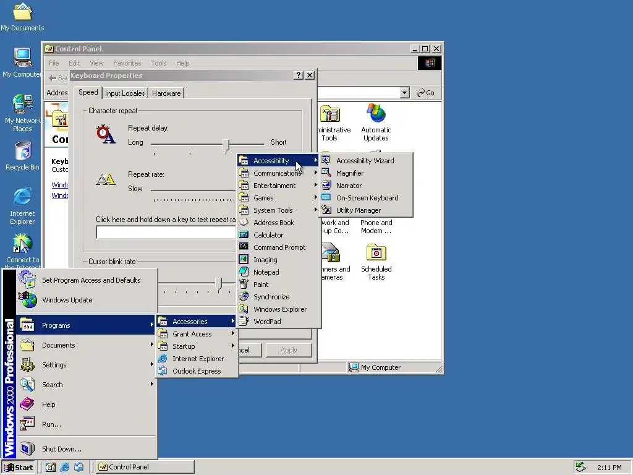Open Accessibility Wizard from the submenu
This screenshot has height=475, width=633.
pyautogui.click(x=366, y=161)
